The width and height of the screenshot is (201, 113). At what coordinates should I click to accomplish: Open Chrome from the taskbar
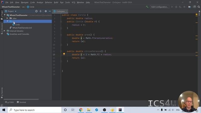point(81,110)
